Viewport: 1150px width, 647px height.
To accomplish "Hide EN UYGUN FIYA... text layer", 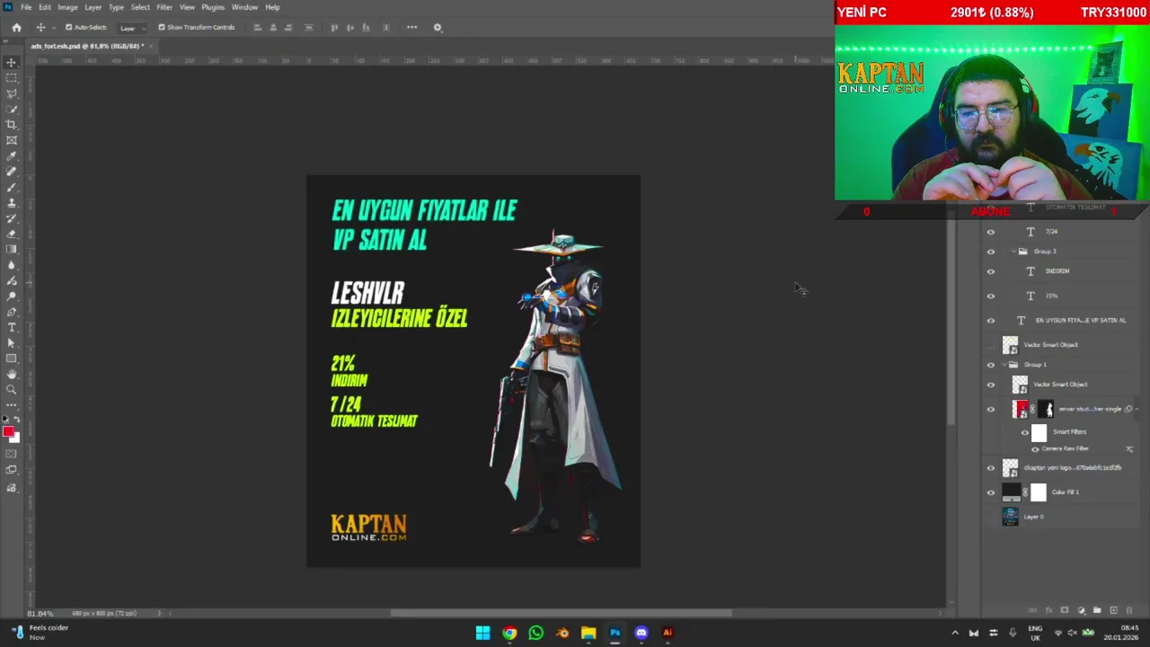I will click(991, 320).
